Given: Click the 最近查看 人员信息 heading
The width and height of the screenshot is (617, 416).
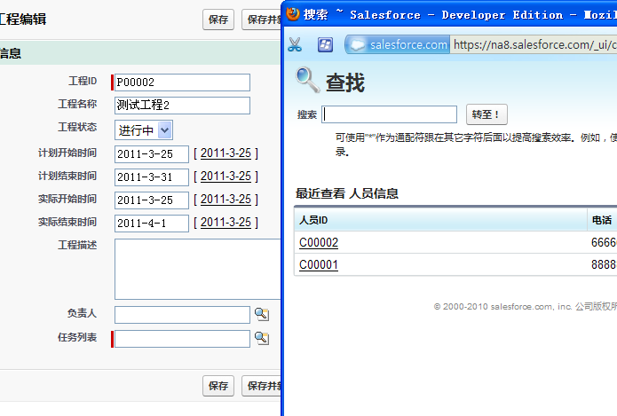Looking at the screenshot, I should [x=346, y=193].
